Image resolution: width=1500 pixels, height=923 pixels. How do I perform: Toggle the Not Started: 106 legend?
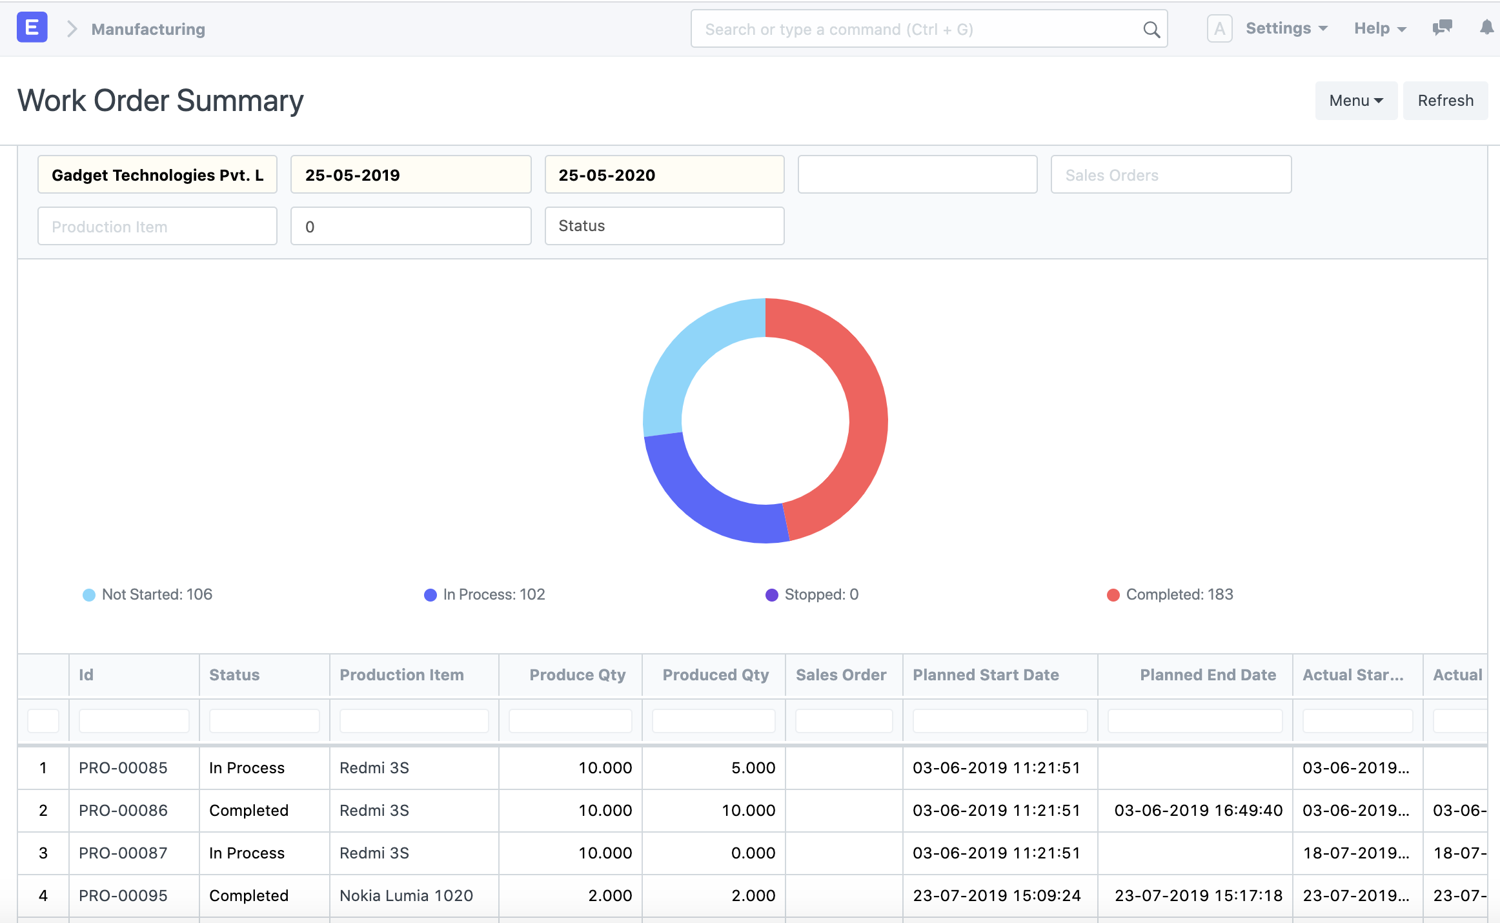148,594
